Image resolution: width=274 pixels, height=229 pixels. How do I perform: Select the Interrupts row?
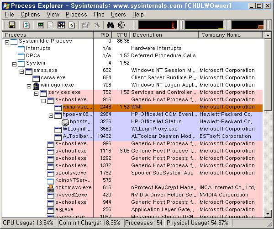132,48
